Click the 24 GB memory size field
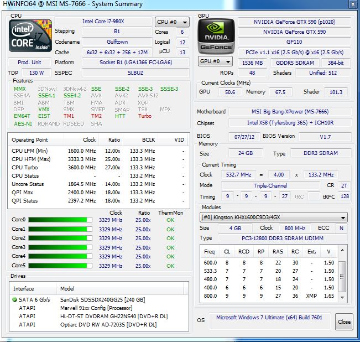Screen dimensions: 360x342 pos(246,153)
